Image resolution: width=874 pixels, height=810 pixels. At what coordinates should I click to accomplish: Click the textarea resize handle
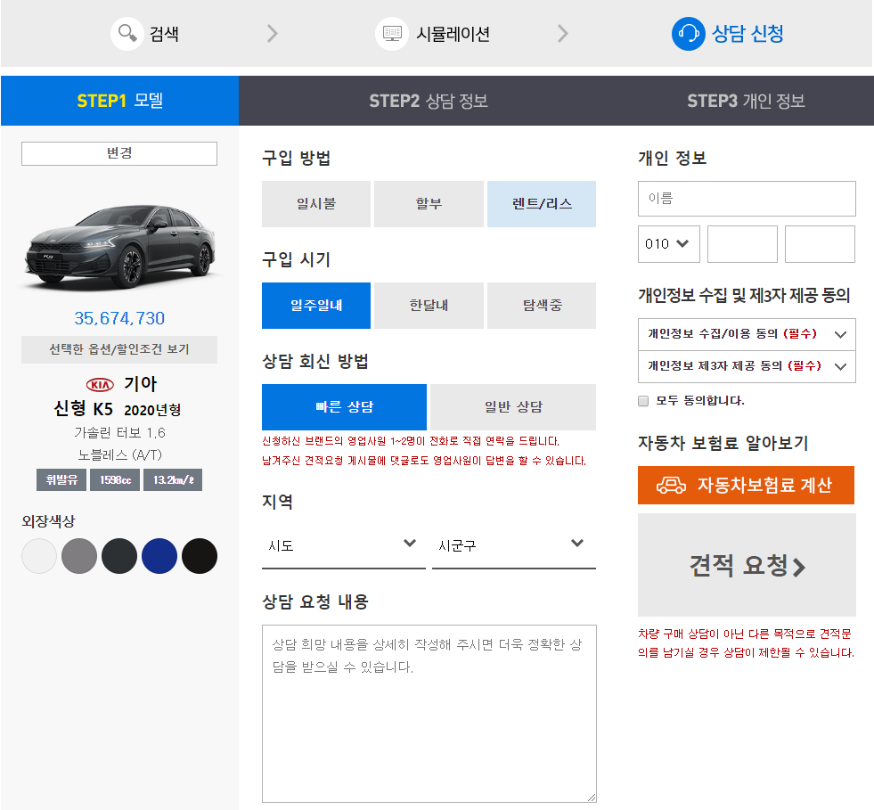592,798
